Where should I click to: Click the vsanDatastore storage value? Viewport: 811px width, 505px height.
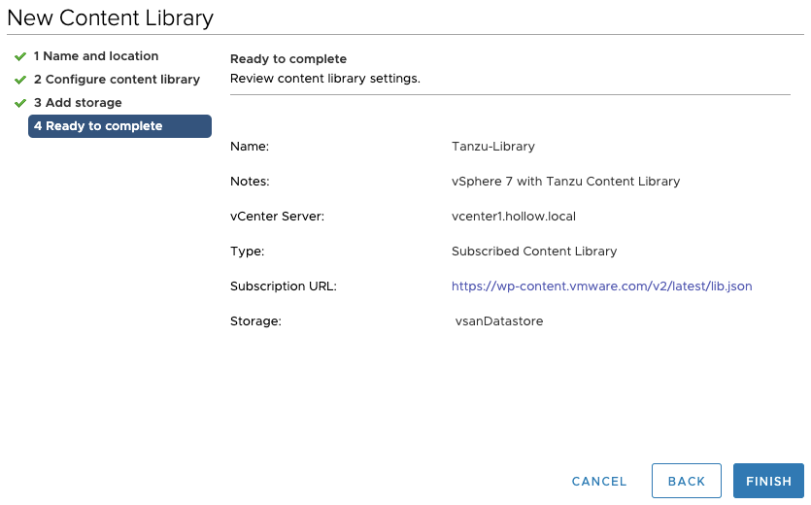tap(499, 321)
